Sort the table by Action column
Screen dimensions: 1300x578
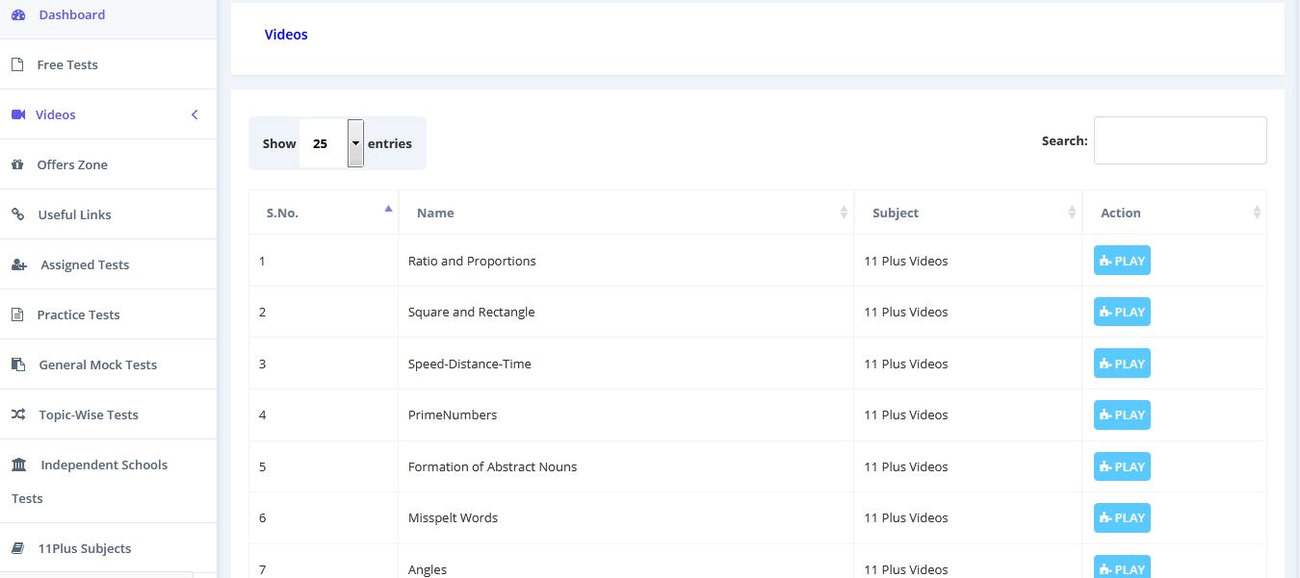[1174, 213]
